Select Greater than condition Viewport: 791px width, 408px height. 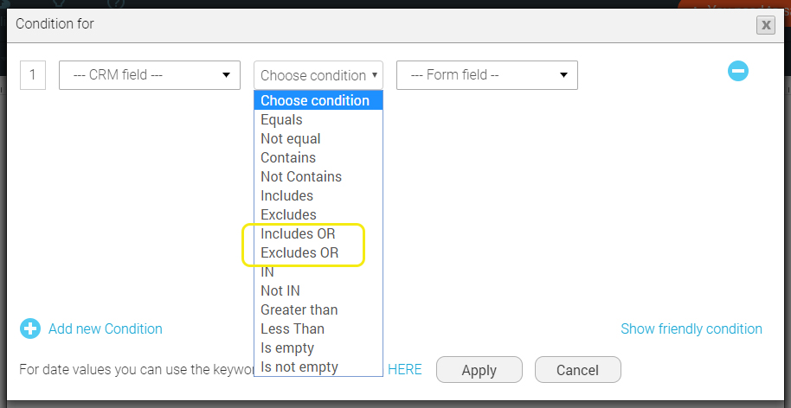[318, 309]
